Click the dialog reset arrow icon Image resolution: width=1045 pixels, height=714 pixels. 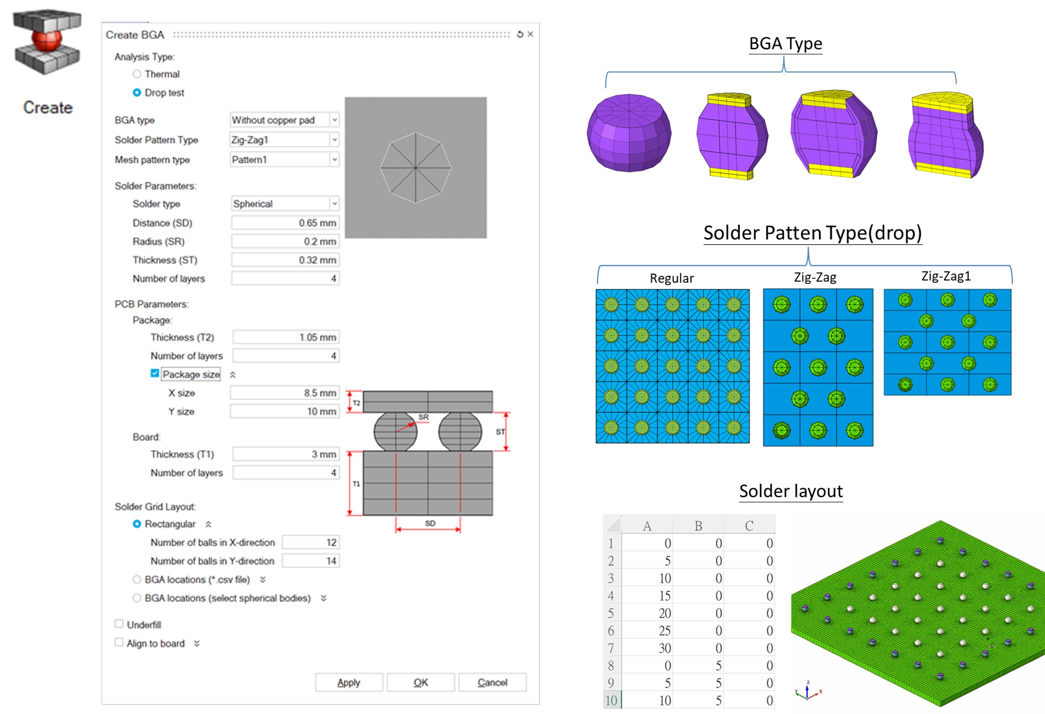pos(520,34)
